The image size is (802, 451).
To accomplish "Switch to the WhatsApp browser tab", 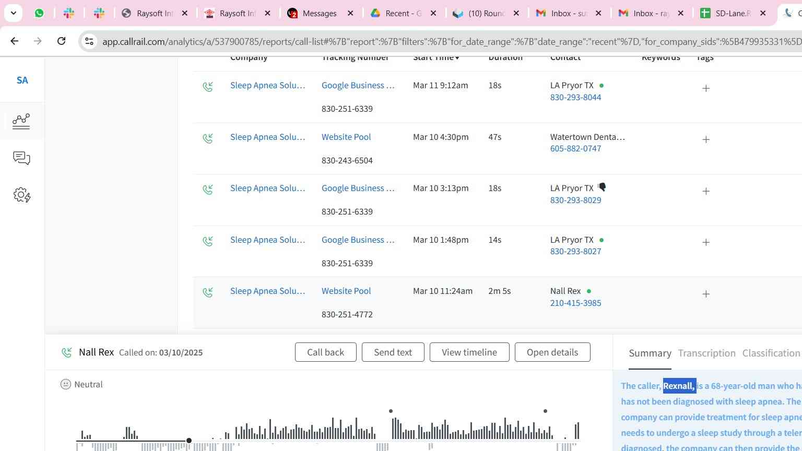I will 39,14.
